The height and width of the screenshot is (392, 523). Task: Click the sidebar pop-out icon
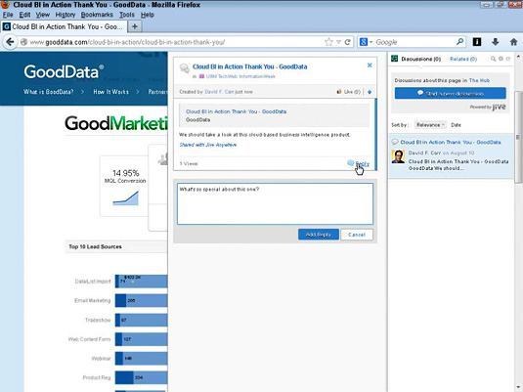[508, 59]
